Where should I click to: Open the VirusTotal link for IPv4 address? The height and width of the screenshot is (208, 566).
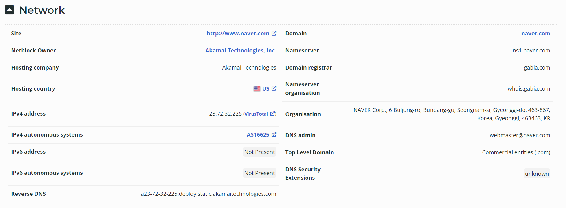(x=256, y=114)
